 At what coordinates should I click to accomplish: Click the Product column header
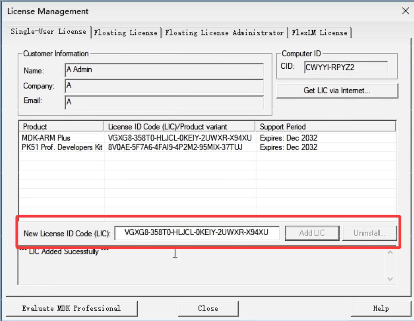click(x=61, y=126)
